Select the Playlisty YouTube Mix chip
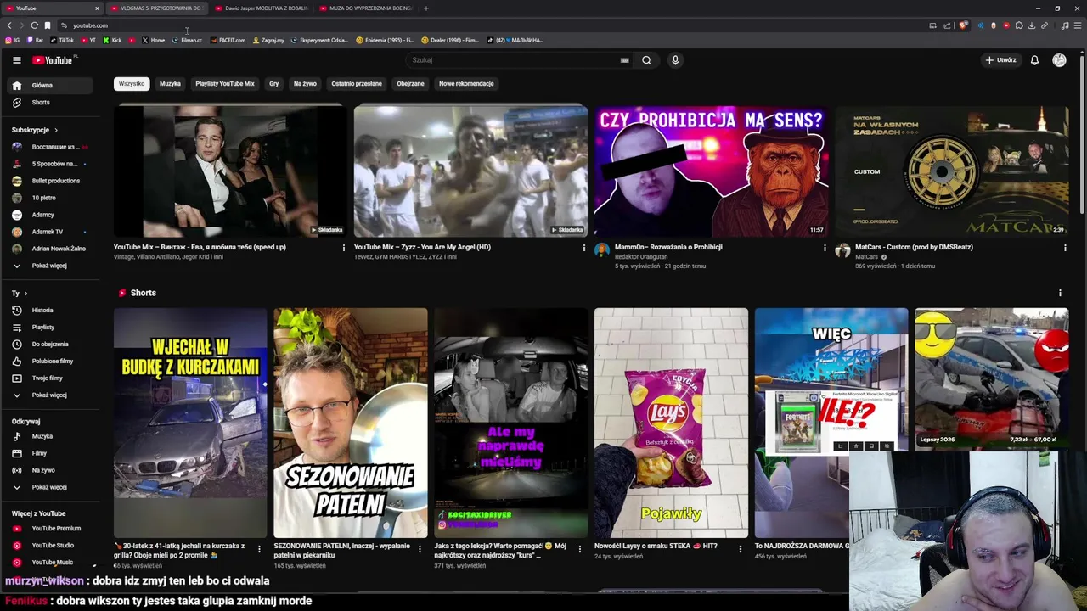 point(225,84)
